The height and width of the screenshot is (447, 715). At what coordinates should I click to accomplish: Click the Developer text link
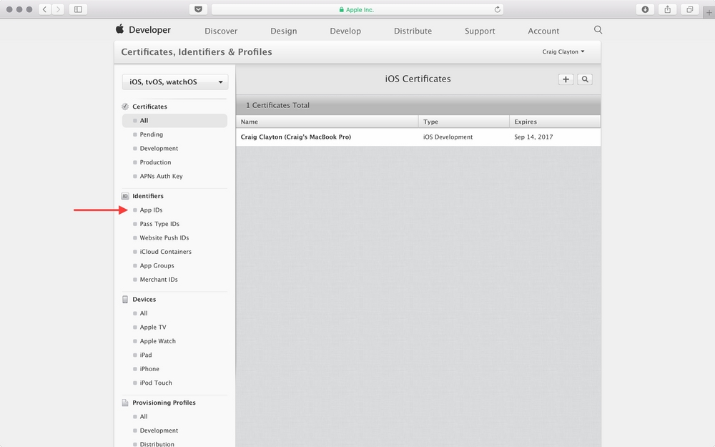(149, 29)
